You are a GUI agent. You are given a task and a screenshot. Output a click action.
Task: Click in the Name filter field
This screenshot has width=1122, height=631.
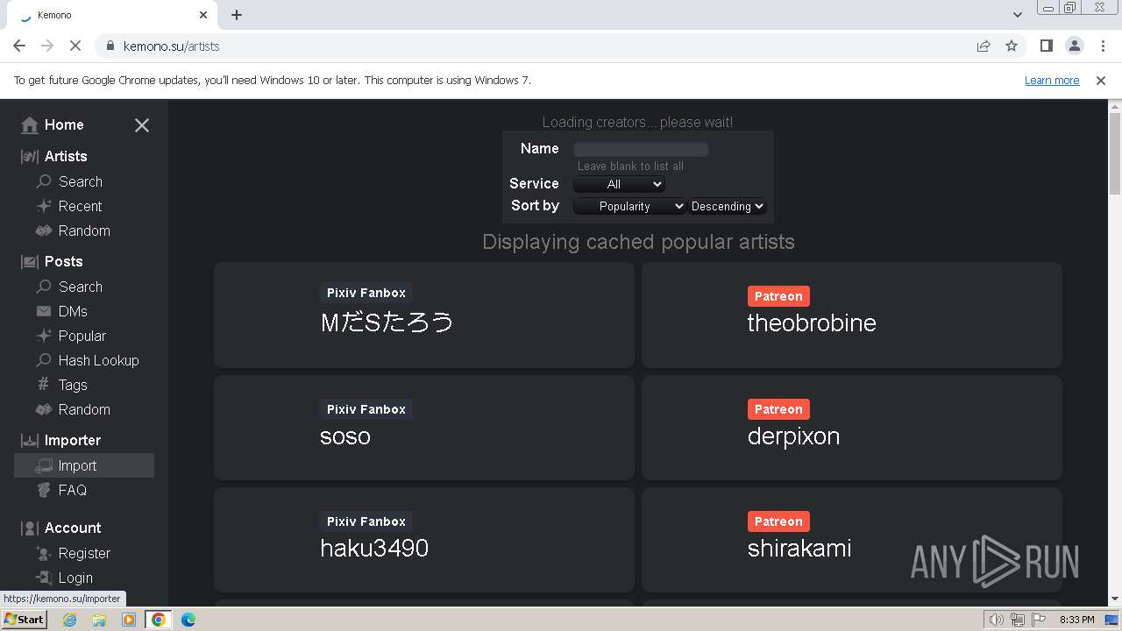(641, 150)
